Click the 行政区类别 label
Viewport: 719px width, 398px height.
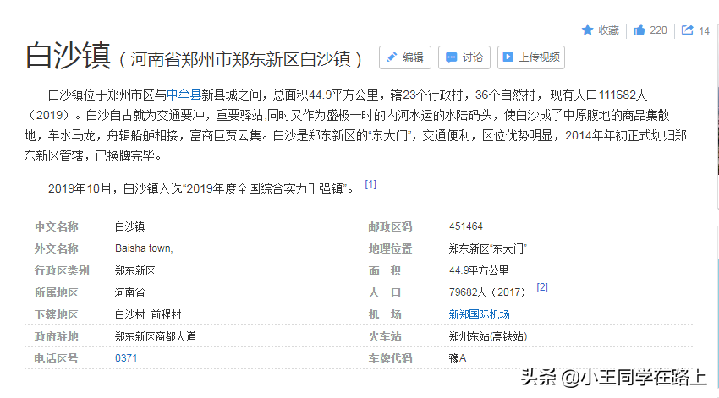[x=62, y=270]
